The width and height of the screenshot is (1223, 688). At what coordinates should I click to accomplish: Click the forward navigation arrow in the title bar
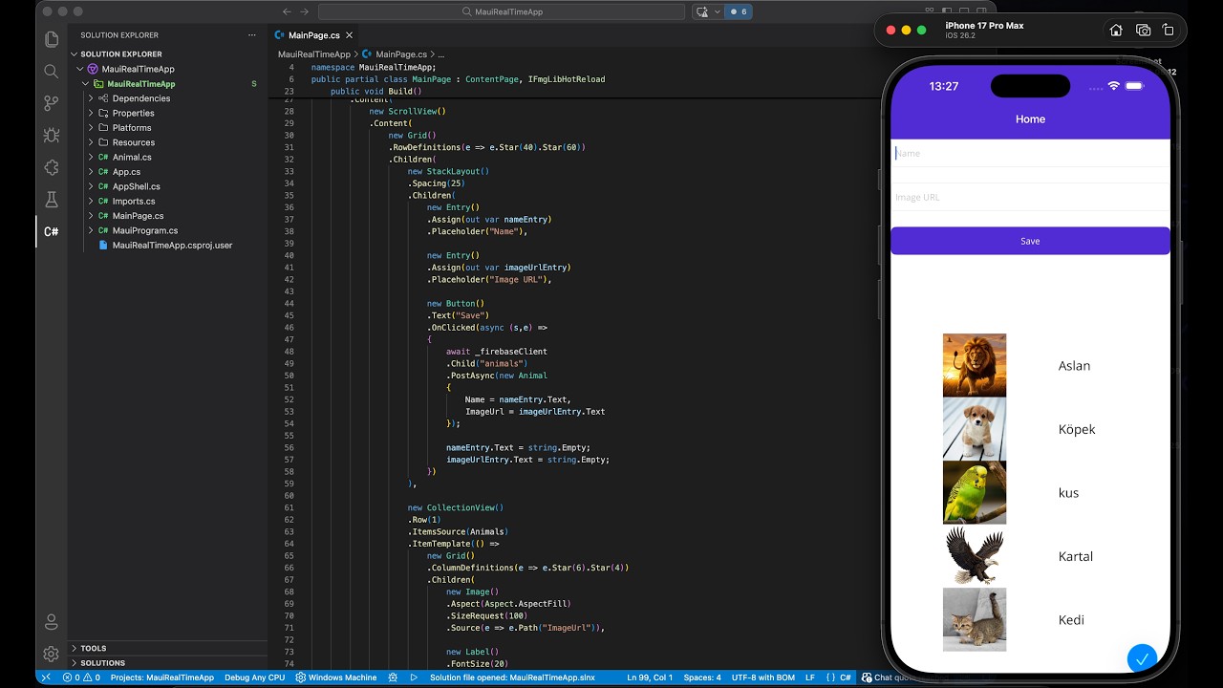click(x=305, y=11)
